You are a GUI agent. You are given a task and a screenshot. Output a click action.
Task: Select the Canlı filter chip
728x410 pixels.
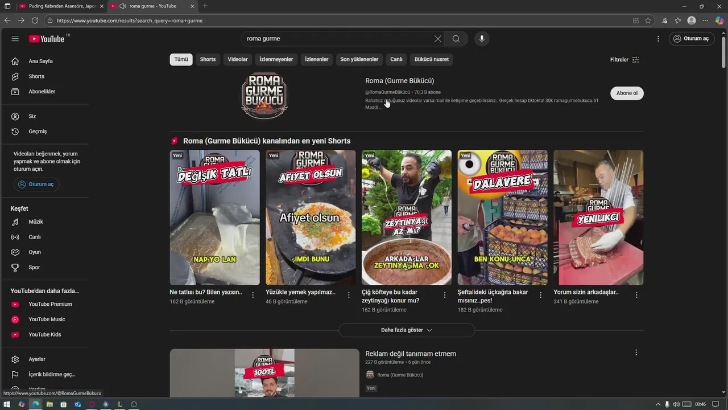coord(396,59)
